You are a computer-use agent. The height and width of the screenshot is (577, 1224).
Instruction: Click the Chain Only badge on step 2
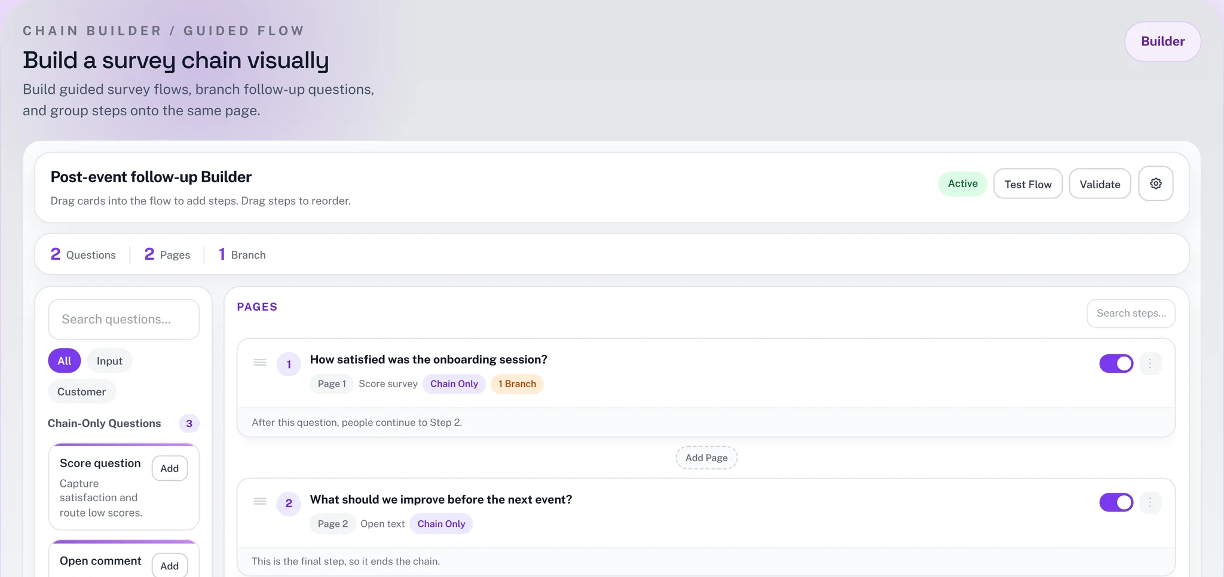point(441,523)
